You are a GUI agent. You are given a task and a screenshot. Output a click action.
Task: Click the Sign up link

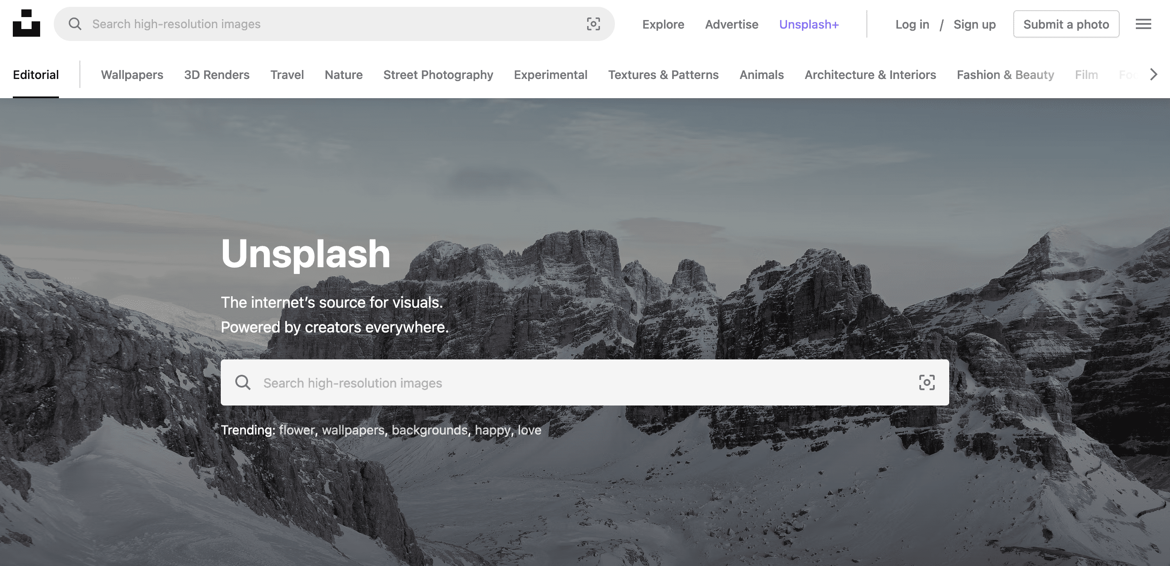974,24
